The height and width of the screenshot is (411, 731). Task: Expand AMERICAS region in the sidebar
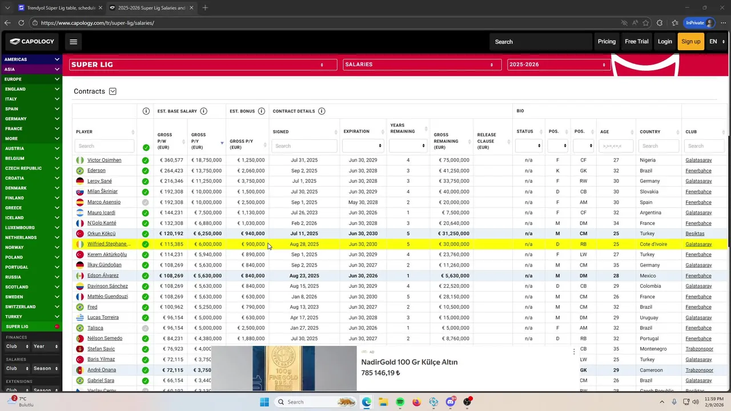[31, 59]
